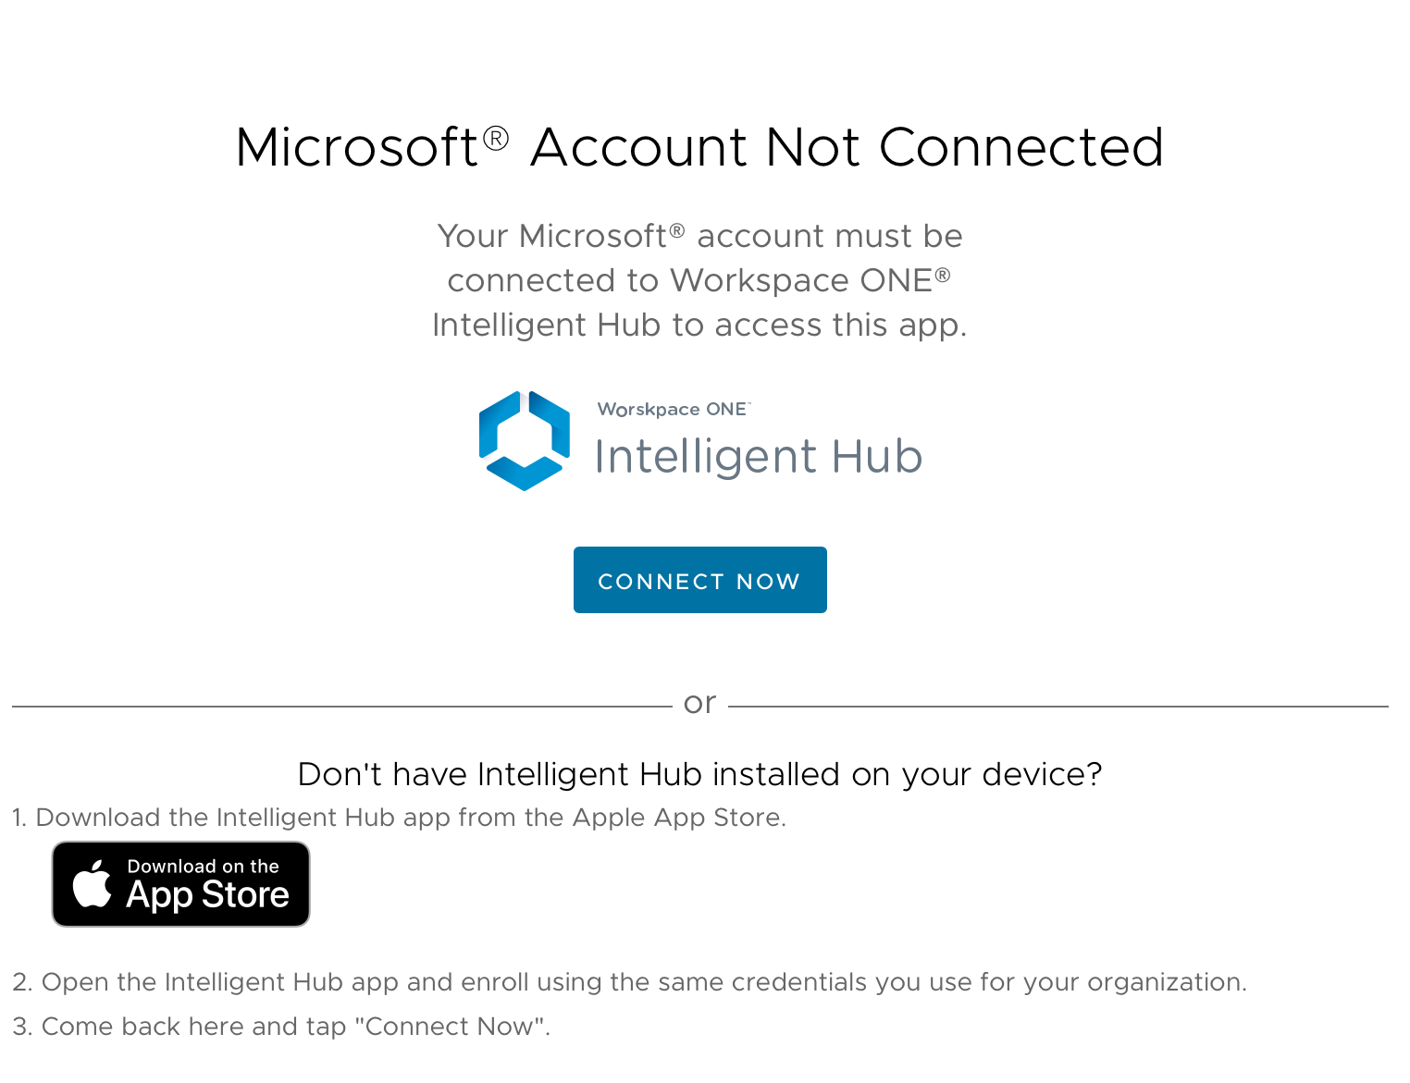Click the large "Intelligent Hub" logo text
1410x1083 pixels.
click(x=758, y=457)
